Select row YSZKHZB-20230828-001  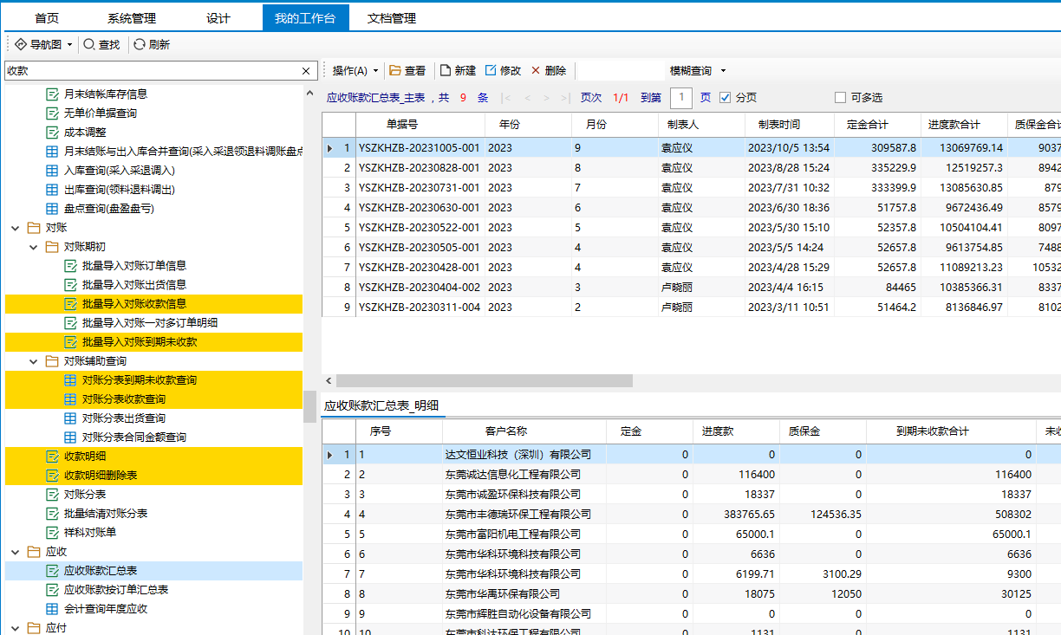pos(691,168)
